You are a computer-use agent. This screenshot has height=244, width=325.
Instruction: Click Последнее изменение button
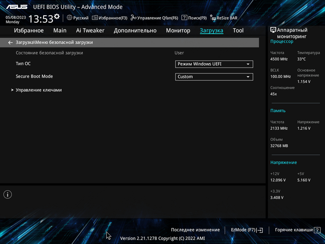[195, 230]
